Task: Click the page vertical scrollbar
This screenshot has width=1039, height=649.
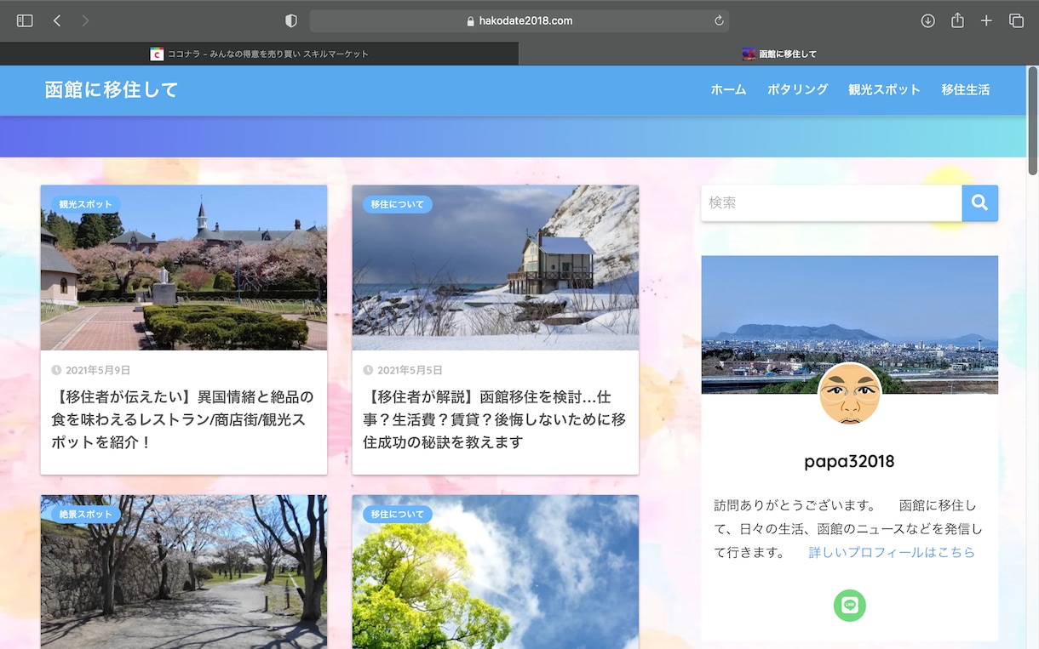Action: pyautogui.click(x=1033, y=119)
